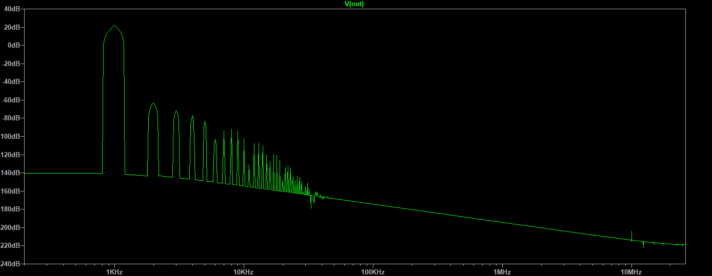Click the 20dB axis label
This screenshot has height=276, width=712.
12,27
